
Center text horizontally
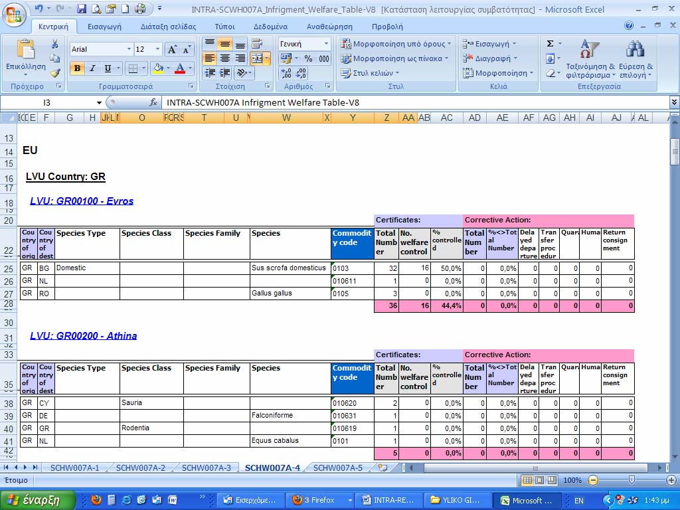click(224, 58)
